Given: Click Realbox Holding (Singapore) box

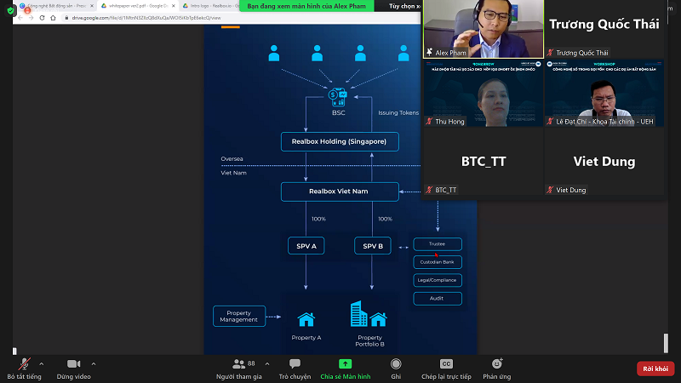Looking at the screenshot, I should point(340,141).
